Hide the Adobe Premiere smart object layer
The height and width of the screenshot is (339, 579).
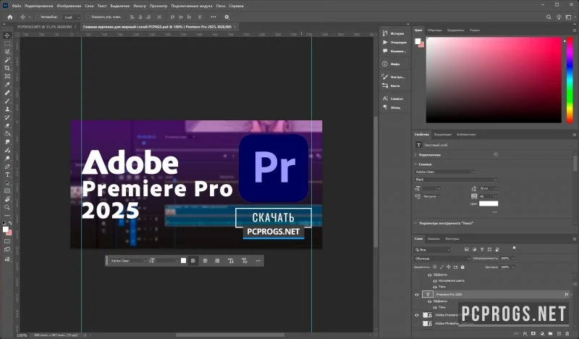click(417, 315)
